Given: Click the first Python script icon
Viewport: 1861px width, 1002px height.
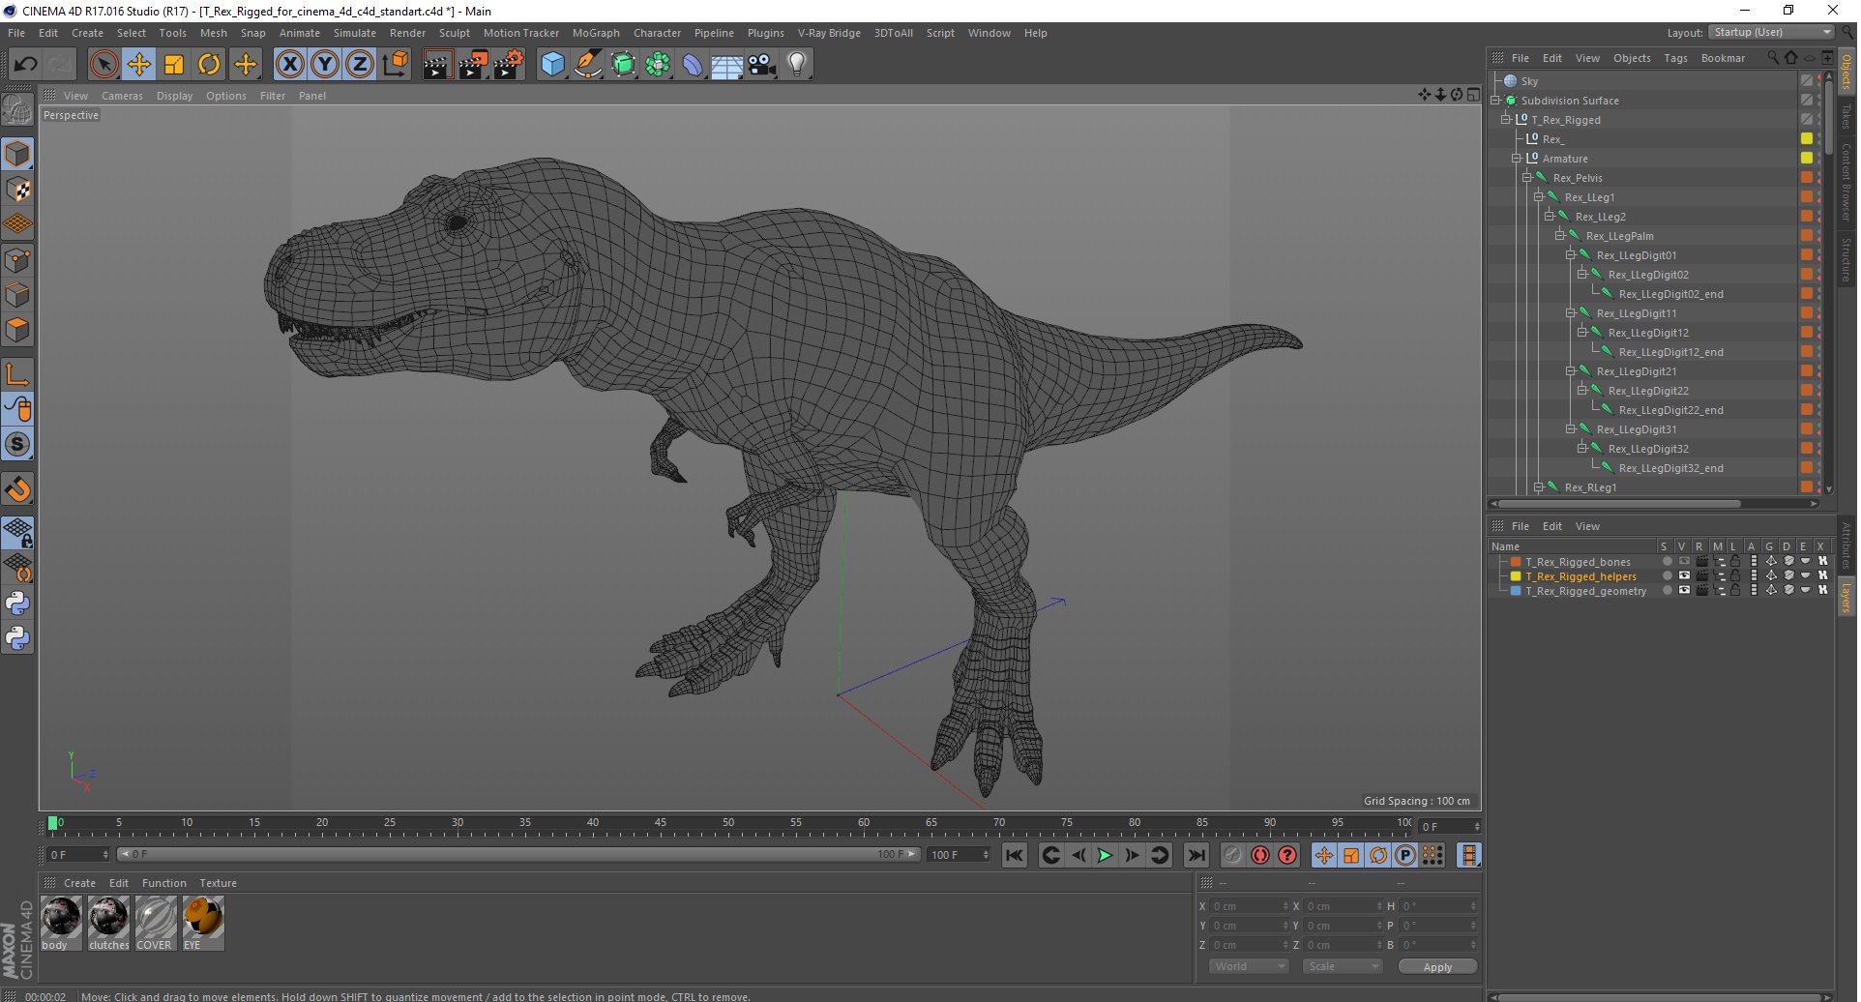Looking at the screenshot, I should click(x=17, y=604).
